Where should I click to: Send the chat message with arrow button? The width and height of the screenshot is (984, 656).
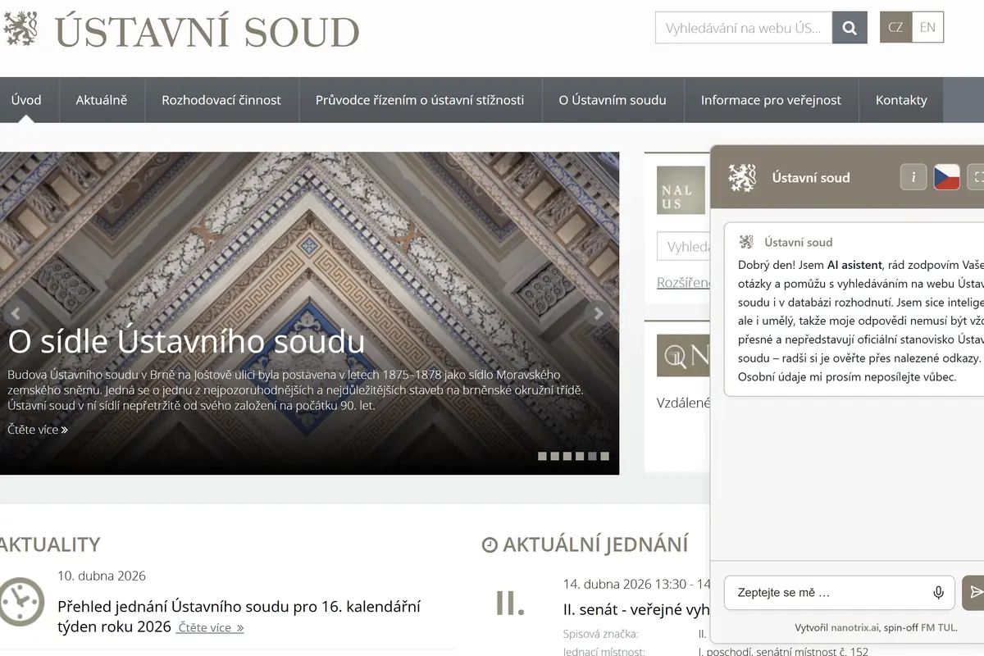974,592
